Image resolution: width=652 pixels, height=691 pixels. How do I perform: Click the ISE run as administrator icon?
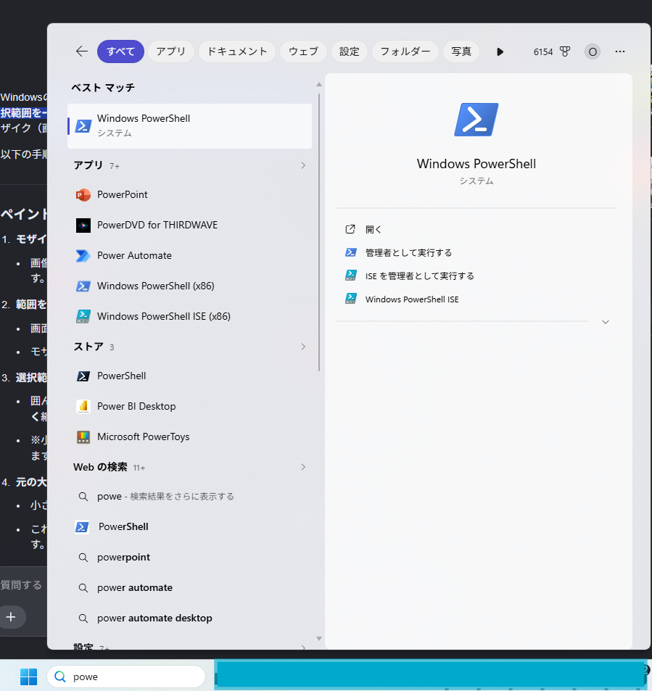[x=351, y=276]
